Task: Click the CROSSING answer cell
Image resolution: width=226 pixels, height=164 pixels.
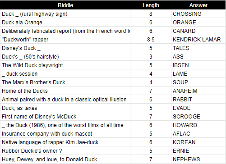Action: [198, 14]
